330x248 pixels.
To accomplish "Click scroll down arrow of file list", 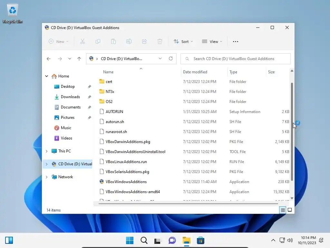I will pos(292,198).
